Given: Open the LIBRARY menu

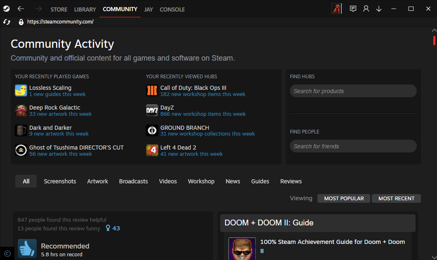Looking at the screenshot, I should pos(85,9).
